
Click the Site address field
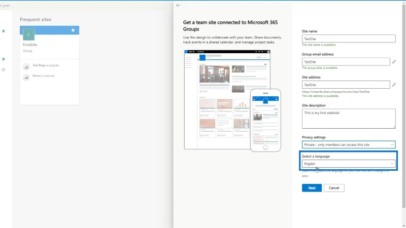click(346, 85)
